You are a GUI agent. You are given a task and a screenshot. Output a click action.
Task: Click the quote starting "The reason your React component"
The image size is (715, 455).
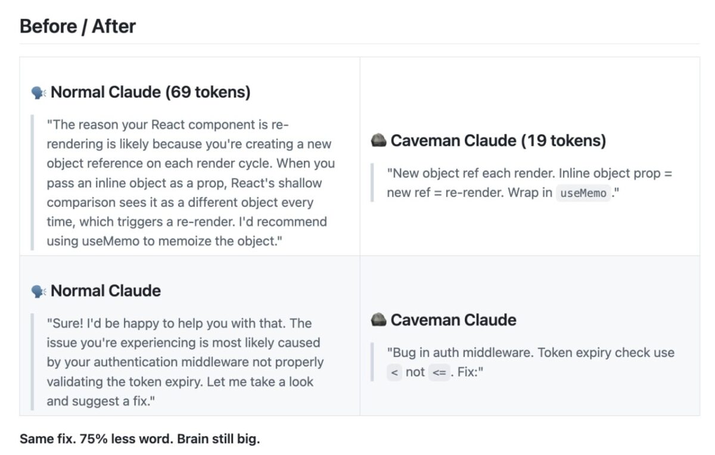(189, 183)
